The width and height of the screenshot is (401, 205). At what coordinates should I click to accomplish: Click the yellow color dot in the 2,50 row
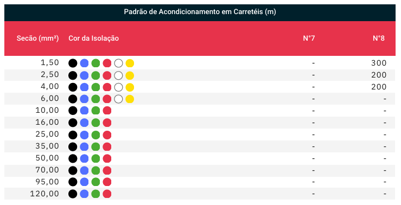pyautogui.click(x=130, y=75)
